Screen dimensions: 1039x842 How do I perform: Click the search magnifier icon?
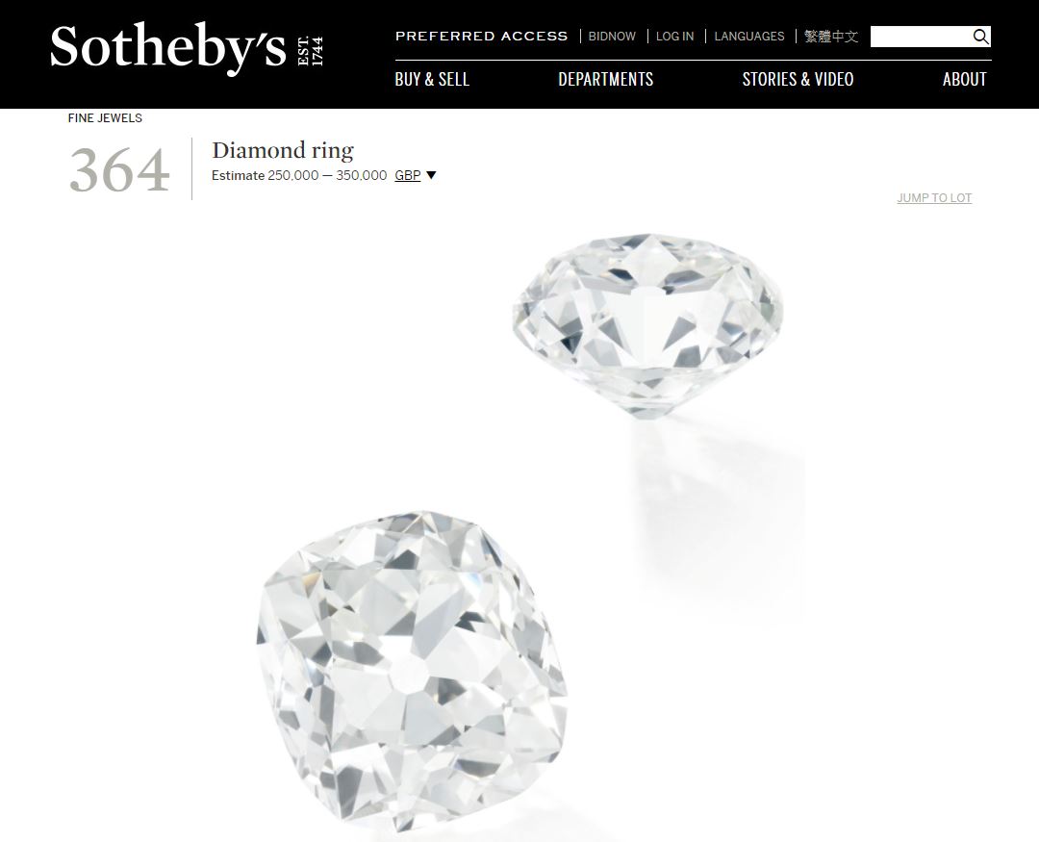(x=980, y=37)
